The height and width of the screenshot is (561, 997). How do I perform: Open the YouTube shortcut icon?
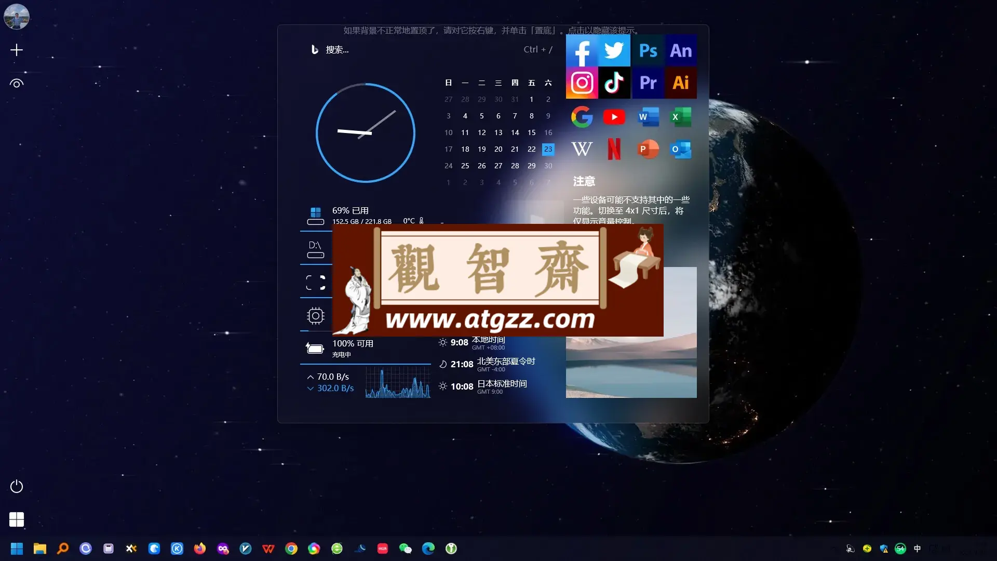pos(614,117)
